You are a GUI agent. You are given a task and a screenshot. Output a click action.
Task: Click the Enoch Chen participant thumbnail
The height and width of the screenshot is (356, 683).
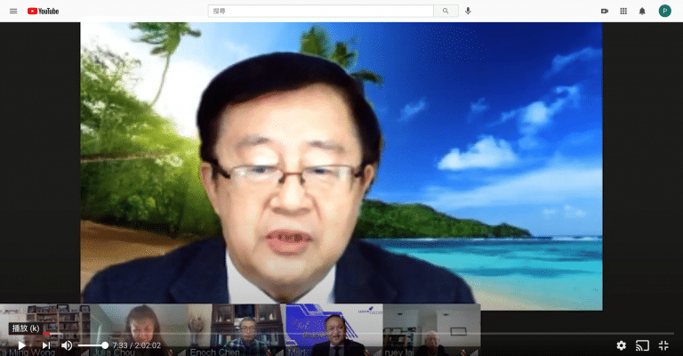click(237, 330)
